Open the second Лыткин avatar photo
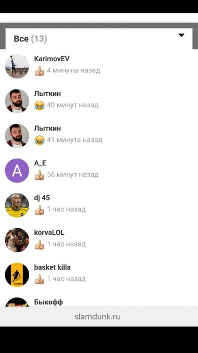Screen dimensions: 198x353 [17, 136]
